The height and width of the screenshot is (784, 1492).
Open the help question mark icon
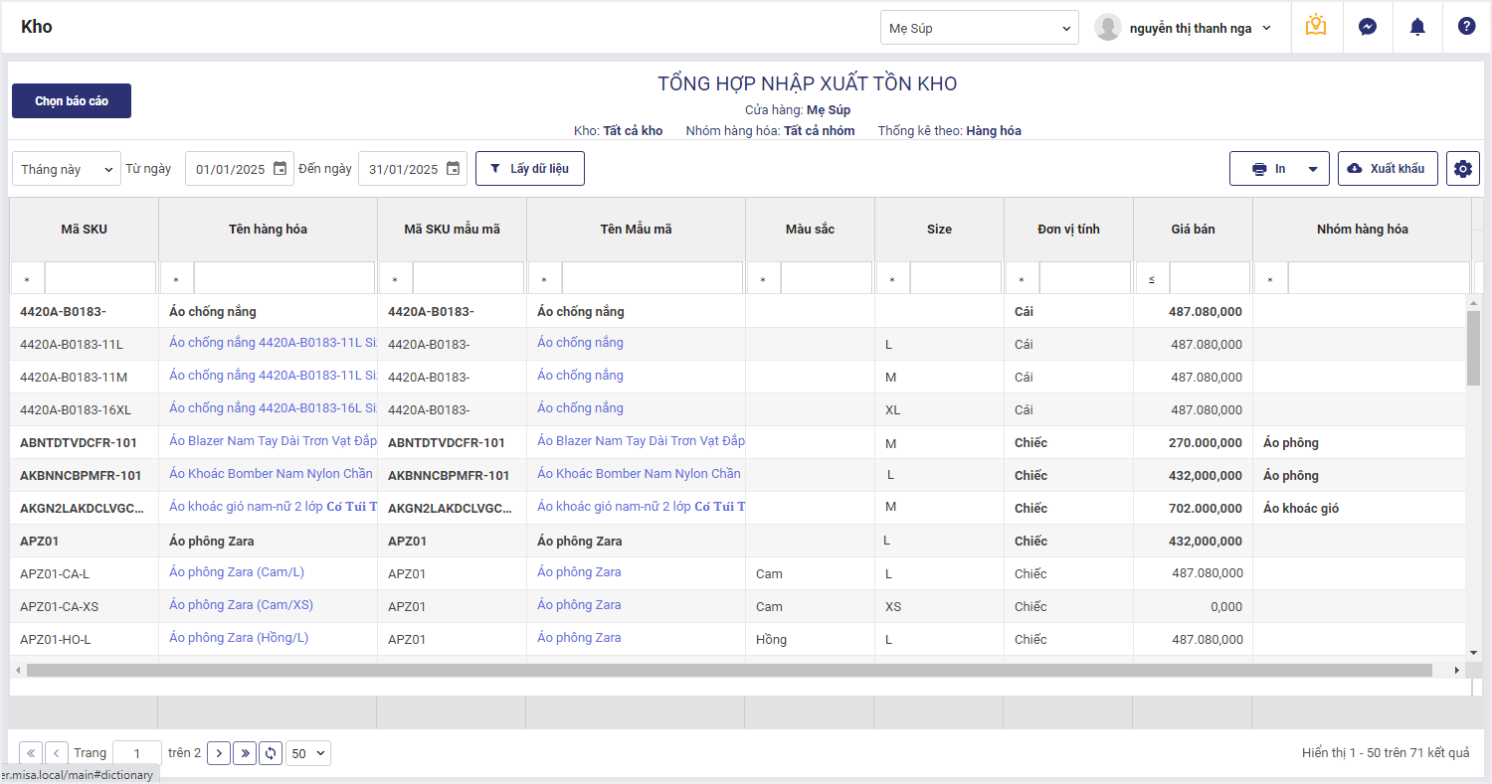coord(1466,27)
